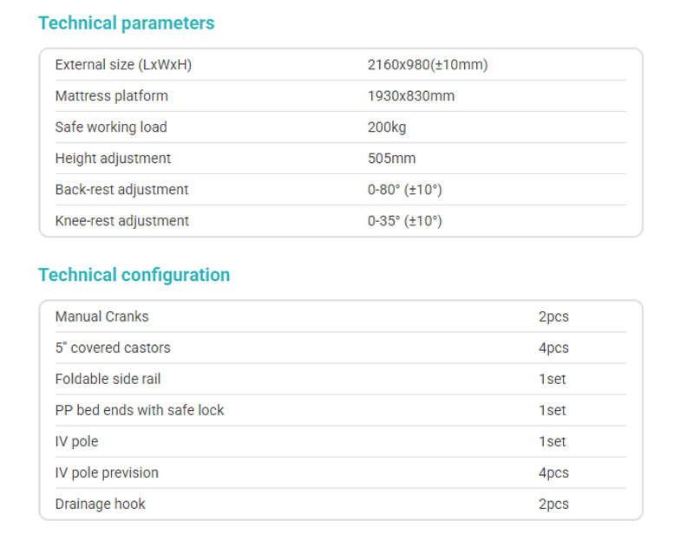Click the Technical configuration heading

click(134, 275)
